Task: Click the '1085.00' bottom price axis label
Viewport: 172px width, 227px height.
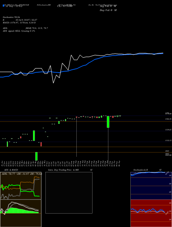Action: tap(168, 155)
